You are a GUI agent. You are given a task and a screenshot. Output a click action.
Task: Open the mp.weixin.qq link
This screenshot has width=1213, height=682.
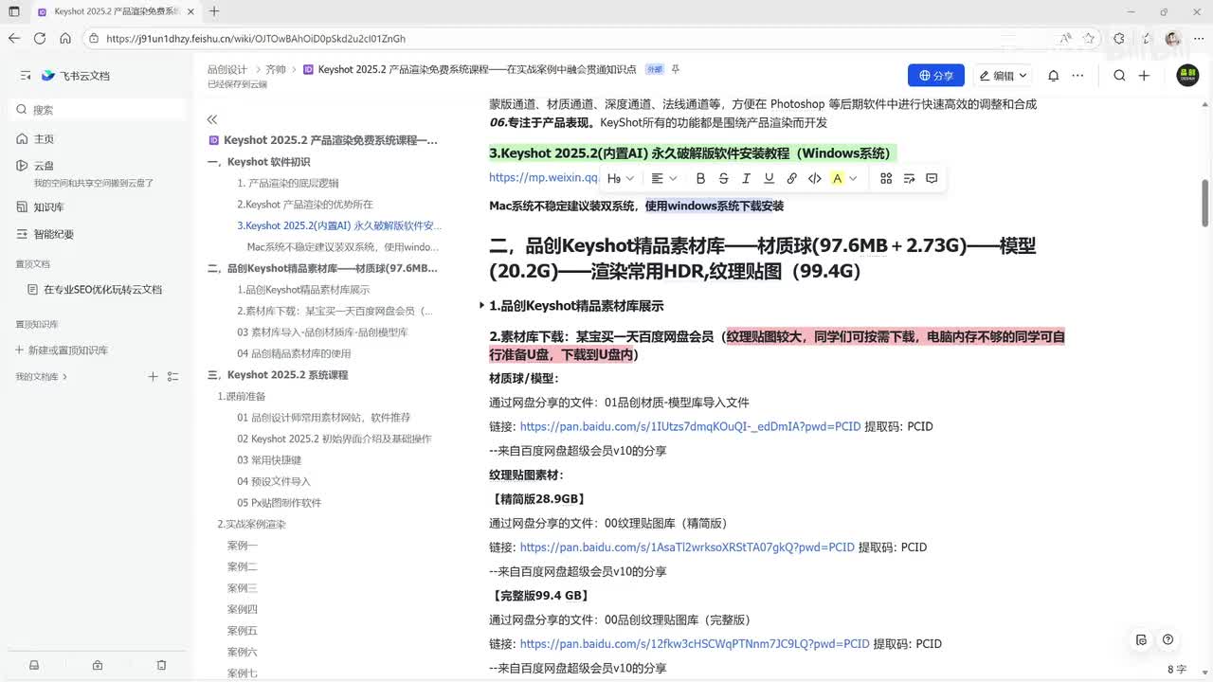pyautogui.click(x=543, y=177)
